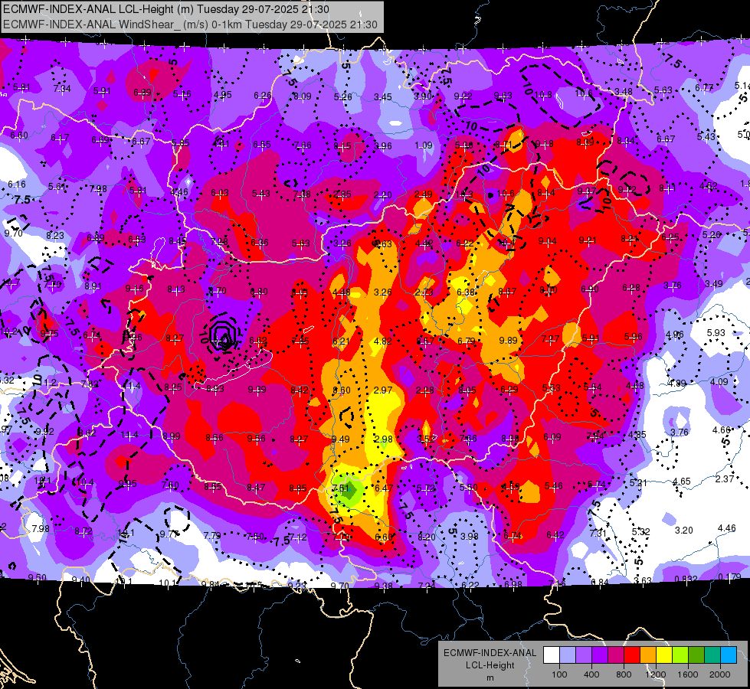This screenshot has width=750, height=689.
Task: Click the shear value 8.93
Action: coord(215,388)
